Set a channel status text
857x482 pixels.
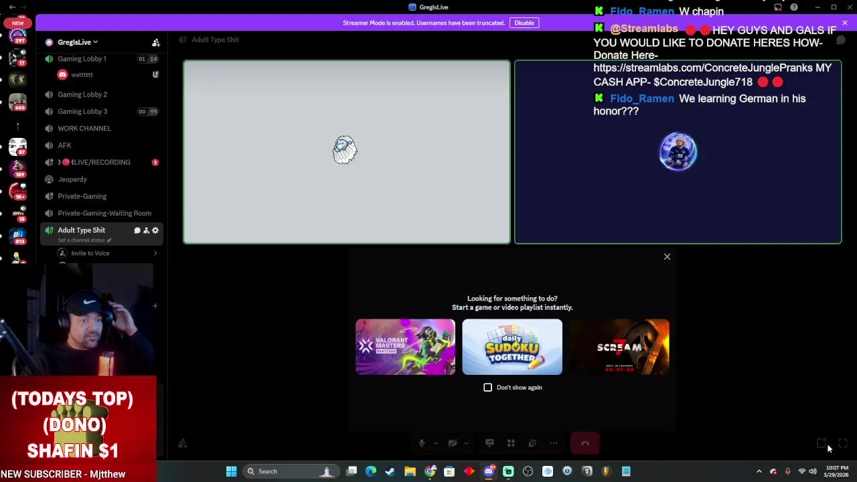pos(84,240)
